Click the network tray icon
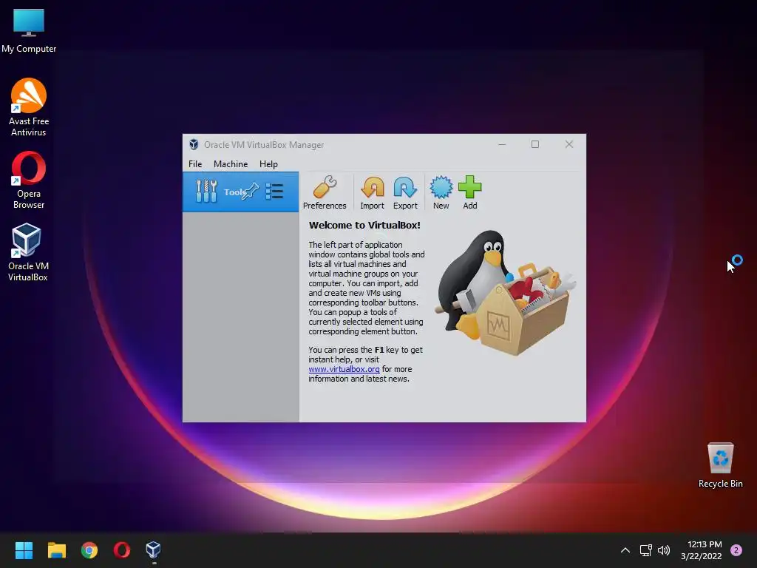The image size is (757, 568). [646, 550]
